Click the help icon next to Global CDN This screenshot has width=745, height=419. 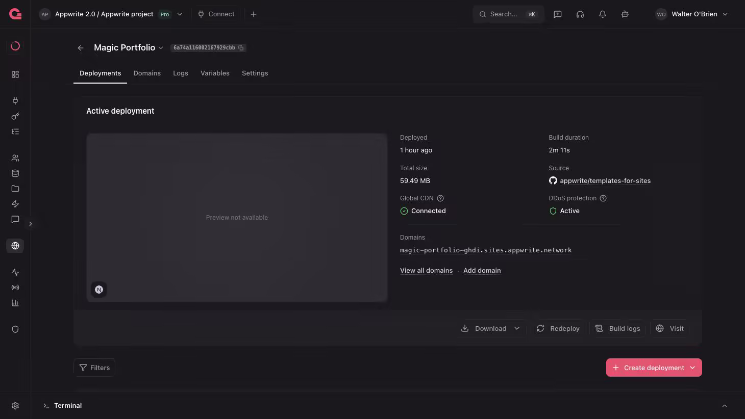tap(440, 198)
